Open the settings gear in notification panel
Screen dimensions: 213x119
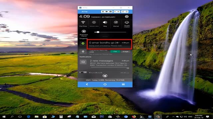tap(126, 17)
